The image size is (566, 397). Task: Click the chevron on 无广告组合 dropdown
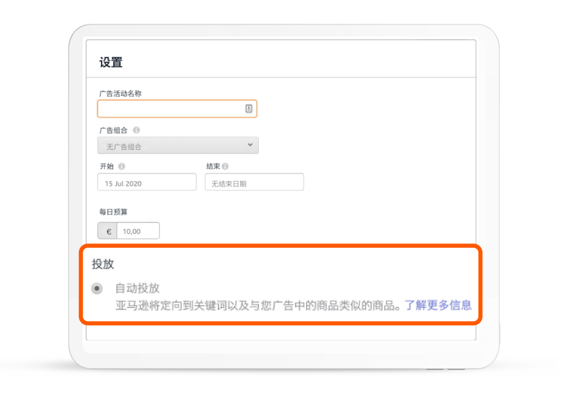tap(251, 145)
